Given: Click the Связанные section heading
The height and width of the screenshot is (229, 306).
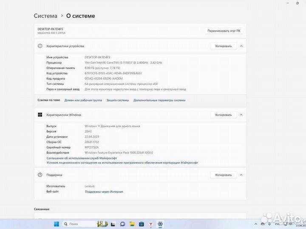Looking at the screenshot, I should coord(42,209).
